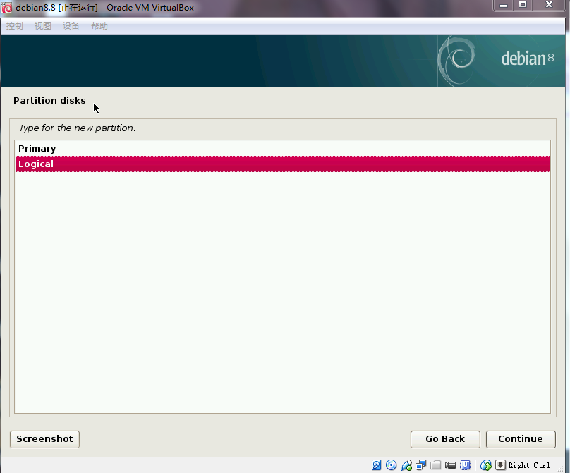Open the 控制 menu
This screenshot has width=570, height=473.
[x=15, y=26]
